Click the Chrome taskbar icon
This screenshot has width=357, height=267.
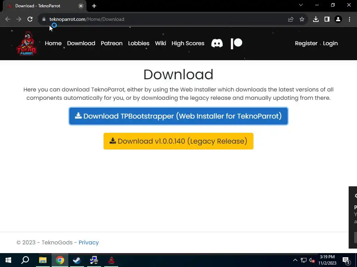coord(60,260)
